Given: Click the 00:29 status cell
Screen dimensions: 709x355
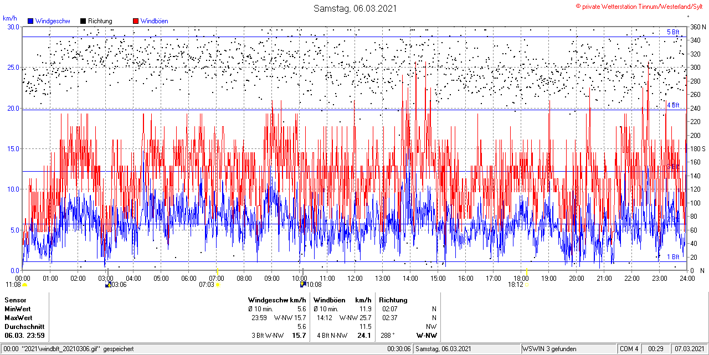Looking at the screenshot, I should pyautogui.click(x=656, y=349).
